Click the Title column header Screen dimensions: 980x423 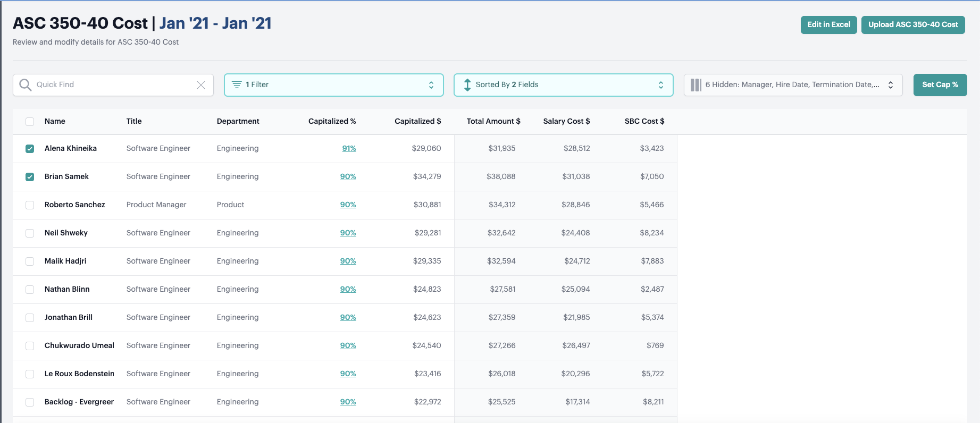134,121
